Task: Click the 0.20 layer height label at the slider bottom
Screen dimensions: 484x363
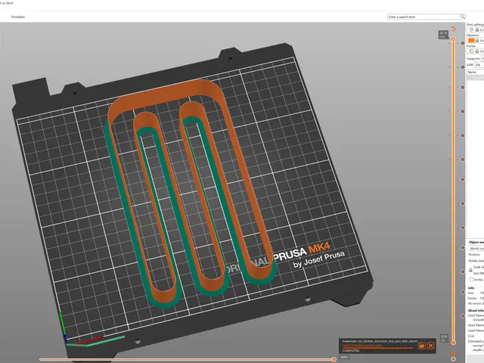Action: pyautogui.click(x=444, y=338)
